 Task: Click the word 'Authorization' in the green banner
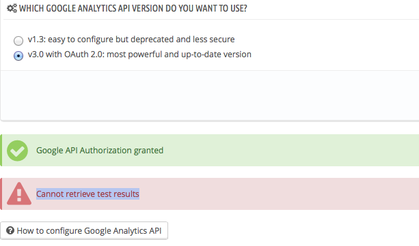click(105, 151)
